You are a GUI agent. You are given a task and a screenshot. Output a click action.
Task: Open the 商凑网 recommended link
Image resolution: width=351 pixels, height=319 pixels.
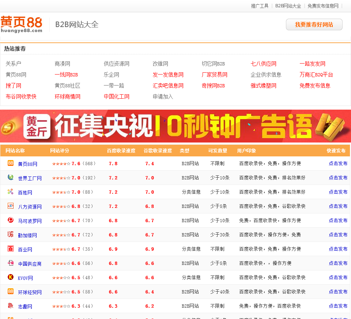63,64
